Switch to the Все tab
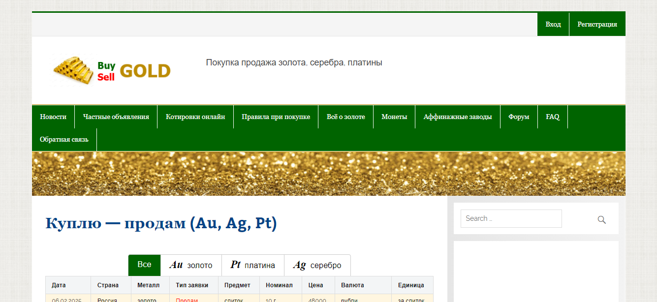 coord(144,265)
